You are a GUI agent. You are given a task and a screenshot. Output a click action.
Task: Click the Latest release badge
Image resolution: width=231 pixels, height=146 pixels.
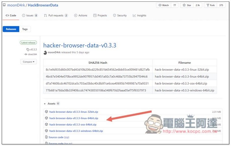(28, 43)
